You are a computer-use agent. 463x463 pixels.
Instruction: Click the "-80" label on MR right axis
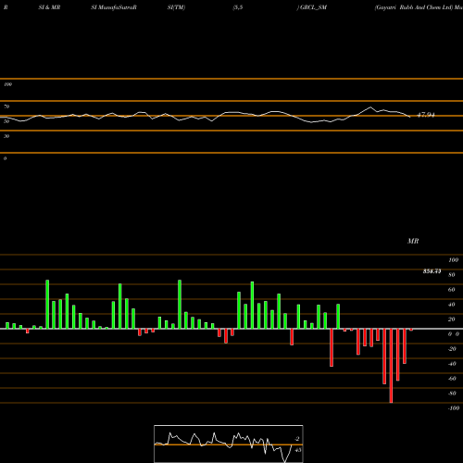(452, 394)
